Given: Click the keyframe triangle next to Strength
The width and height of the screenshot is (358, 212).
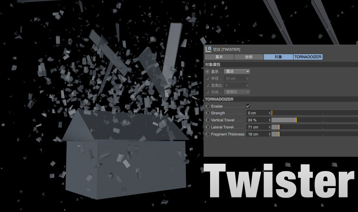Looking at the screenshot, I should click(208, 113).
